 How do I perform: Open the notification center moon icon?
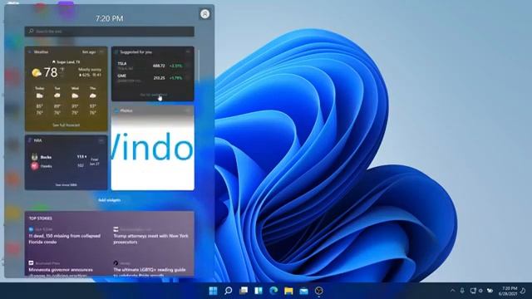point(524,291)
